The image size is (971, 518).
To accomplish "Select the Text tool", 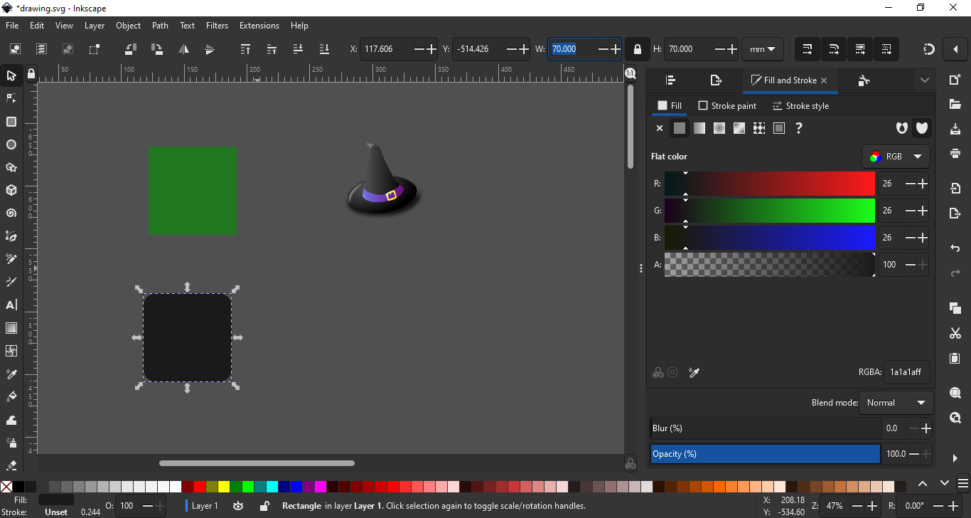I will tap(11, 305).
